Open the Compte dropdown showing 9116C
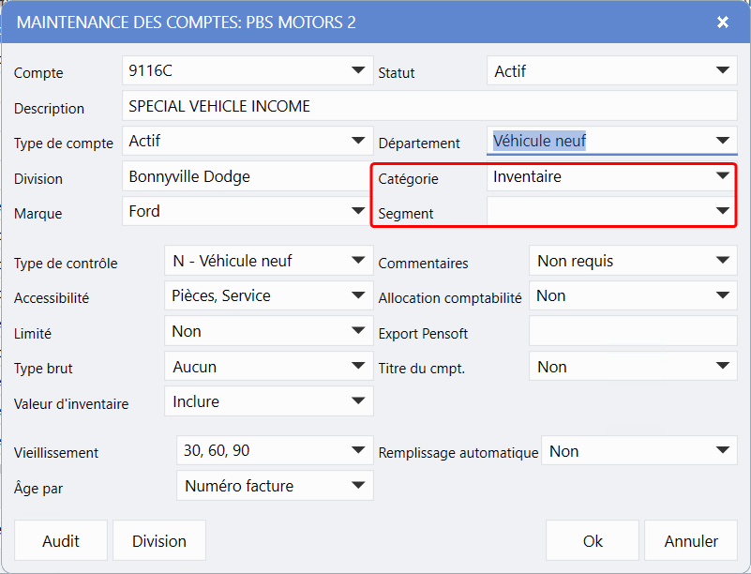Image resolution: width=751 pixels, height=574 pixels. click(x=248, y=70)
